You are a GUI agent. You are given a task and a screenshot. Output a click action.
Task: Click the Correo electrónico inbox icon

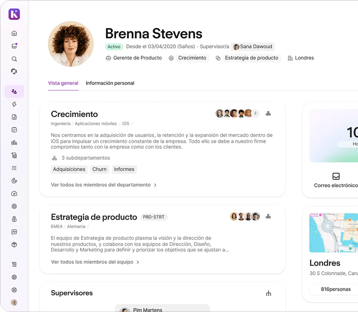(336, 176)
